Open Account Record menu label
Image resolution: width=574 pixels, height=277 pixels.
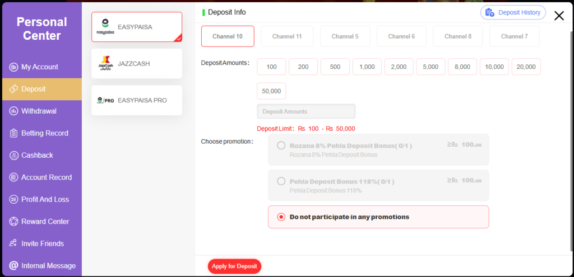click(x=47, y=177)
